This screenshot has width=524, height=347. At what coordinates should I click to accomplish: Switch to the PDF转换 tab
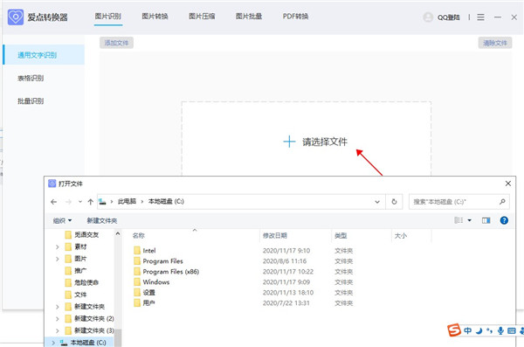[x=295, y=16]
